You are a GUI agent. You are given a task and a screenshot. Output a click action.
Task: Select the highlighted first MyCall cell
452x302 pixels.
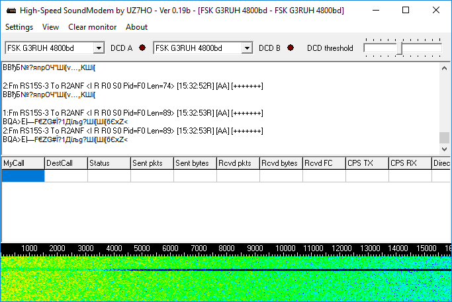(x=23, y=176)
